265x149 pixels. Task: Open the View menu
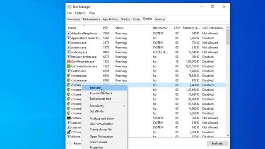[x=92, y=13]
